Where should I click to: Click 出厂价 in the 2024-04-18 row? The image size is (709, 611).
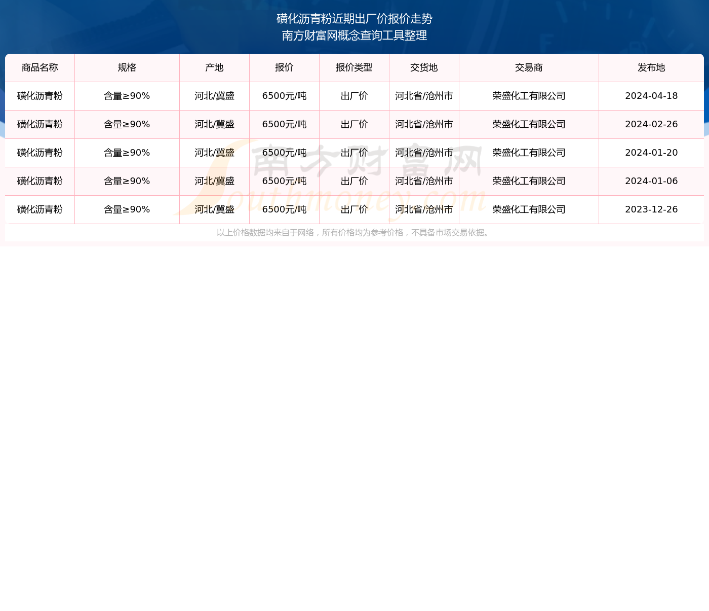tap(354, 96)
